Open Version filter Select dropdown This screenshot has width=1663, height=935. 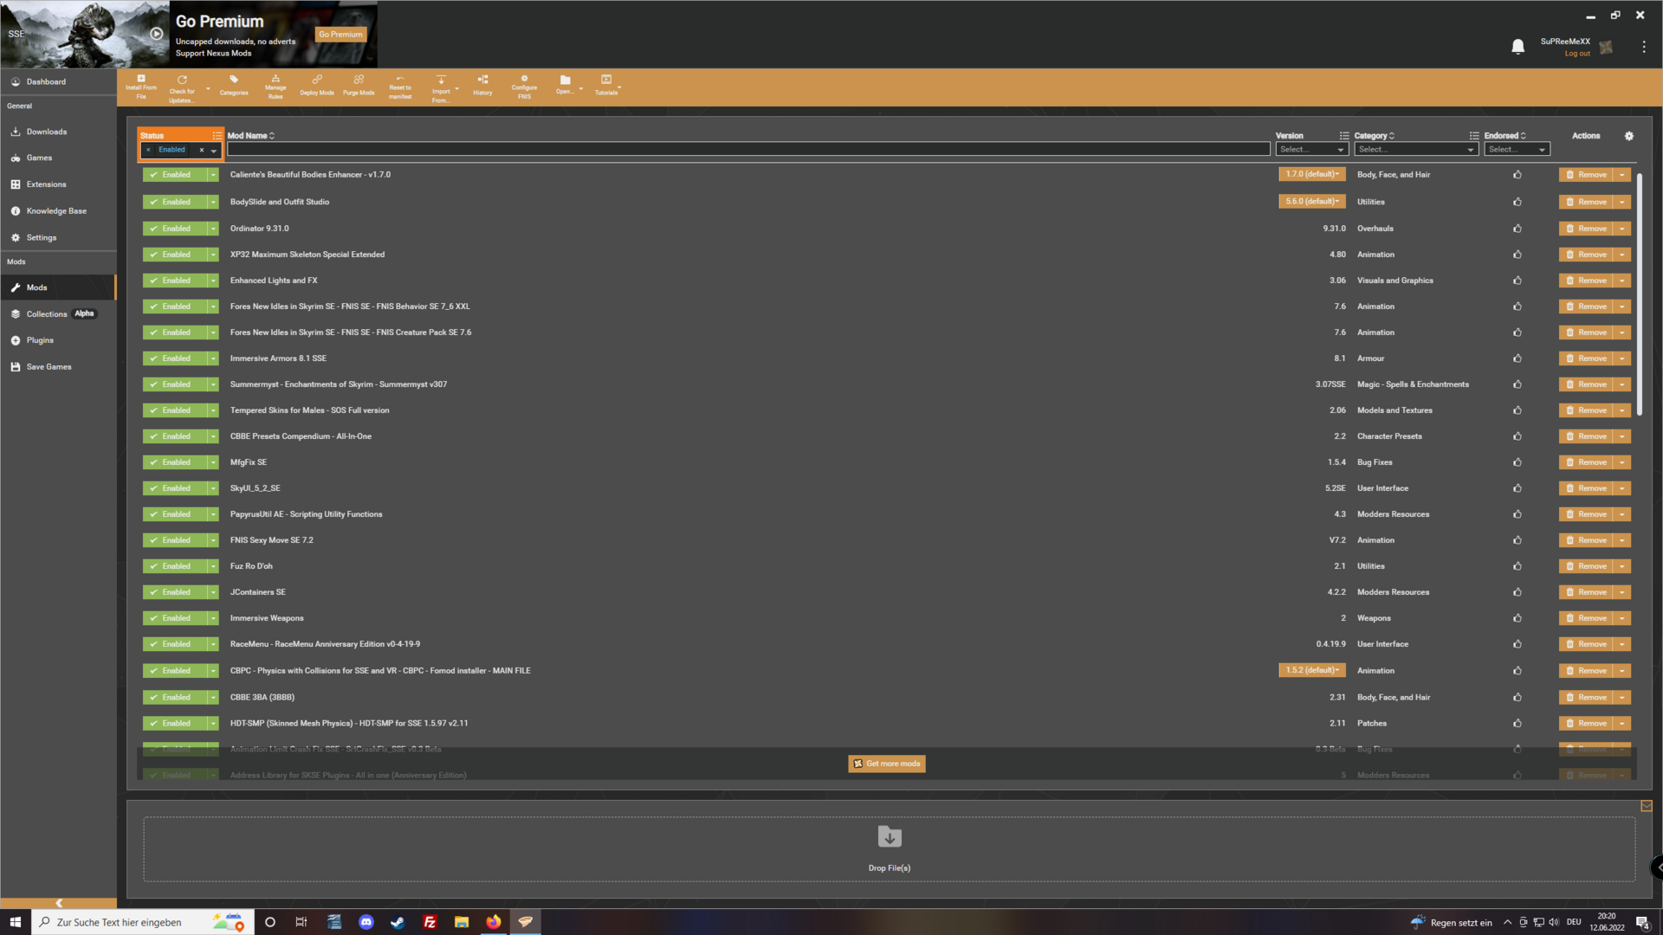[1311, 150]
